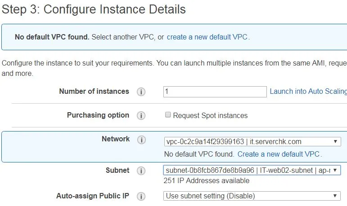Enable the Request Spot instances checkbox

[x=168, y=114]
